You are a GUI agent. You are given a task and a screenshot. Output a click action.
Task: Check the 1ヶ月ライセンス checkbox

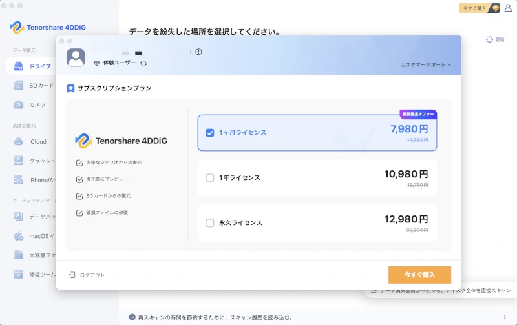(x=209, y=133)
